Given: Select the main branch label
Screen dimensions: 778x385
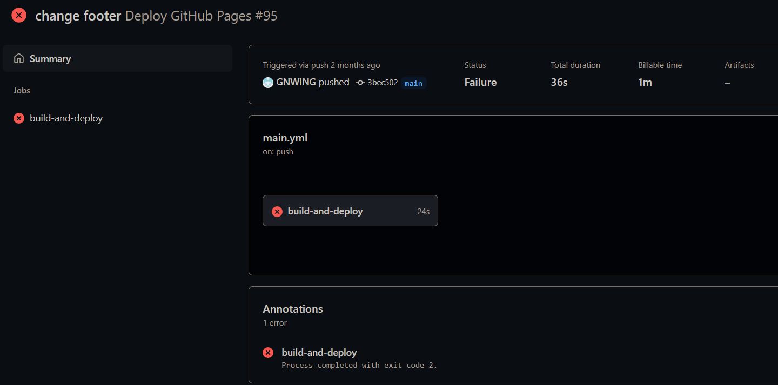Looking at the screenshot, I should (x=413, y=83).
